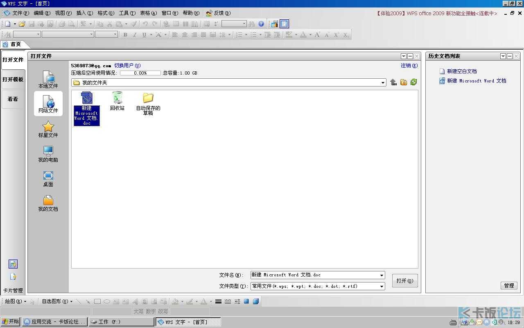Choose 我的电脑 in the sidebar
Screen dimensions: 524x328
click(x=48, y=154)
